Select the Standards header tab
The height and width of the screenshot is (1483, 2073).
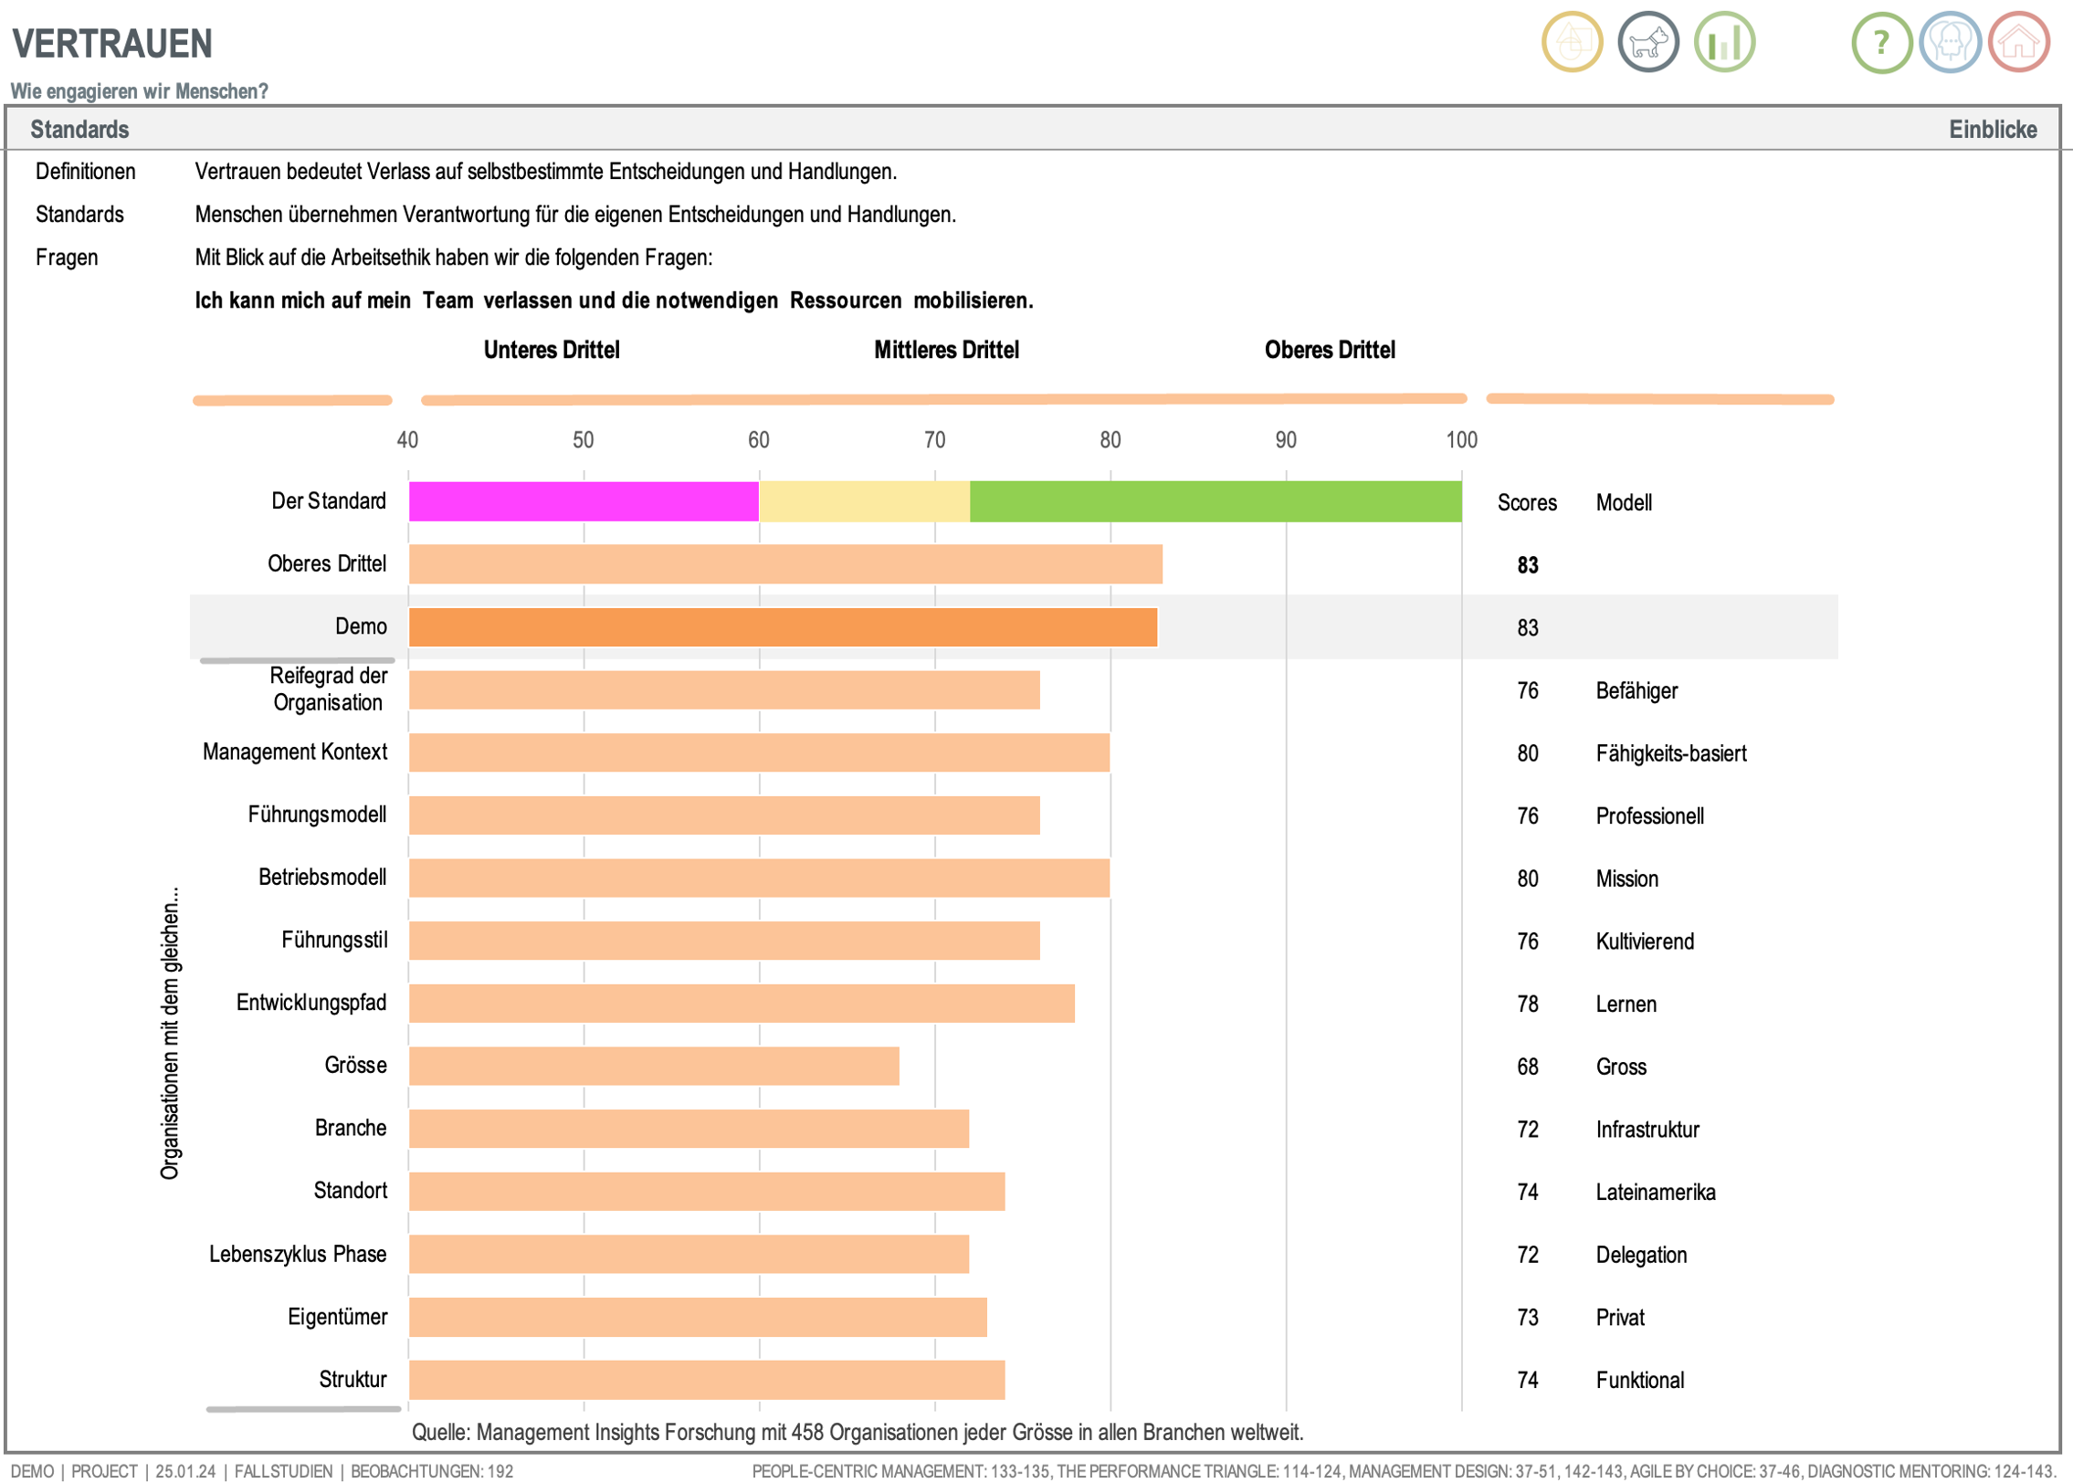pyautogui.click(x=79, y=130)
